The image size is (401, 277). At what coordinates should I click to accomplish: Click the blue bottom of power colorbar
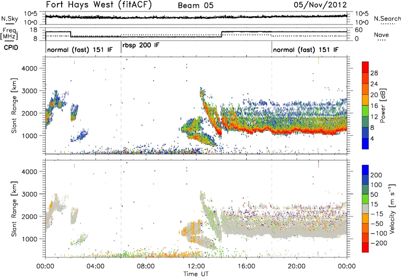(x=365, y=143)
